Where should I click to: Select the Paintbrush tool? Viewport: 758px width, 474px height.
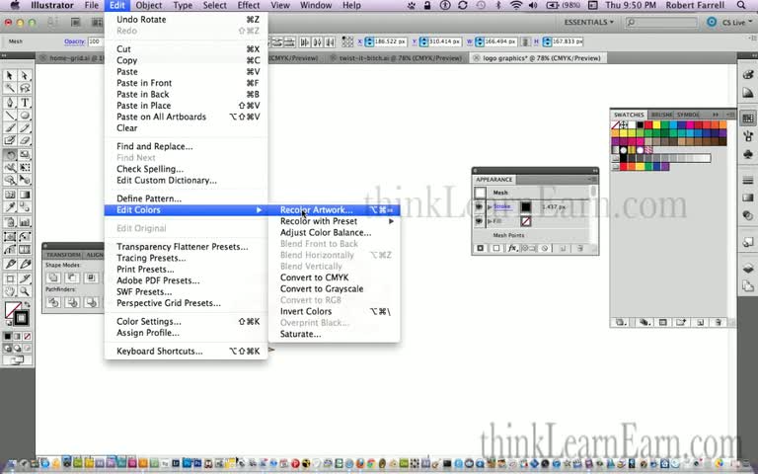(x=10, y=128)
